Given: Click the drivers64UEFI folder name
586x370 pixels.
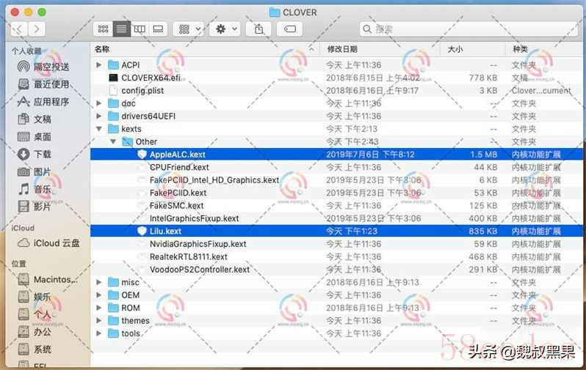Looking at the screenshot, I should pos(148,116).
